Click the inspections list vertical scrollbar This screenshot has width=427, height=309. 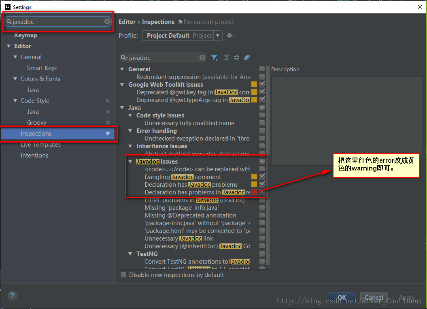click(x=268, y=165)
